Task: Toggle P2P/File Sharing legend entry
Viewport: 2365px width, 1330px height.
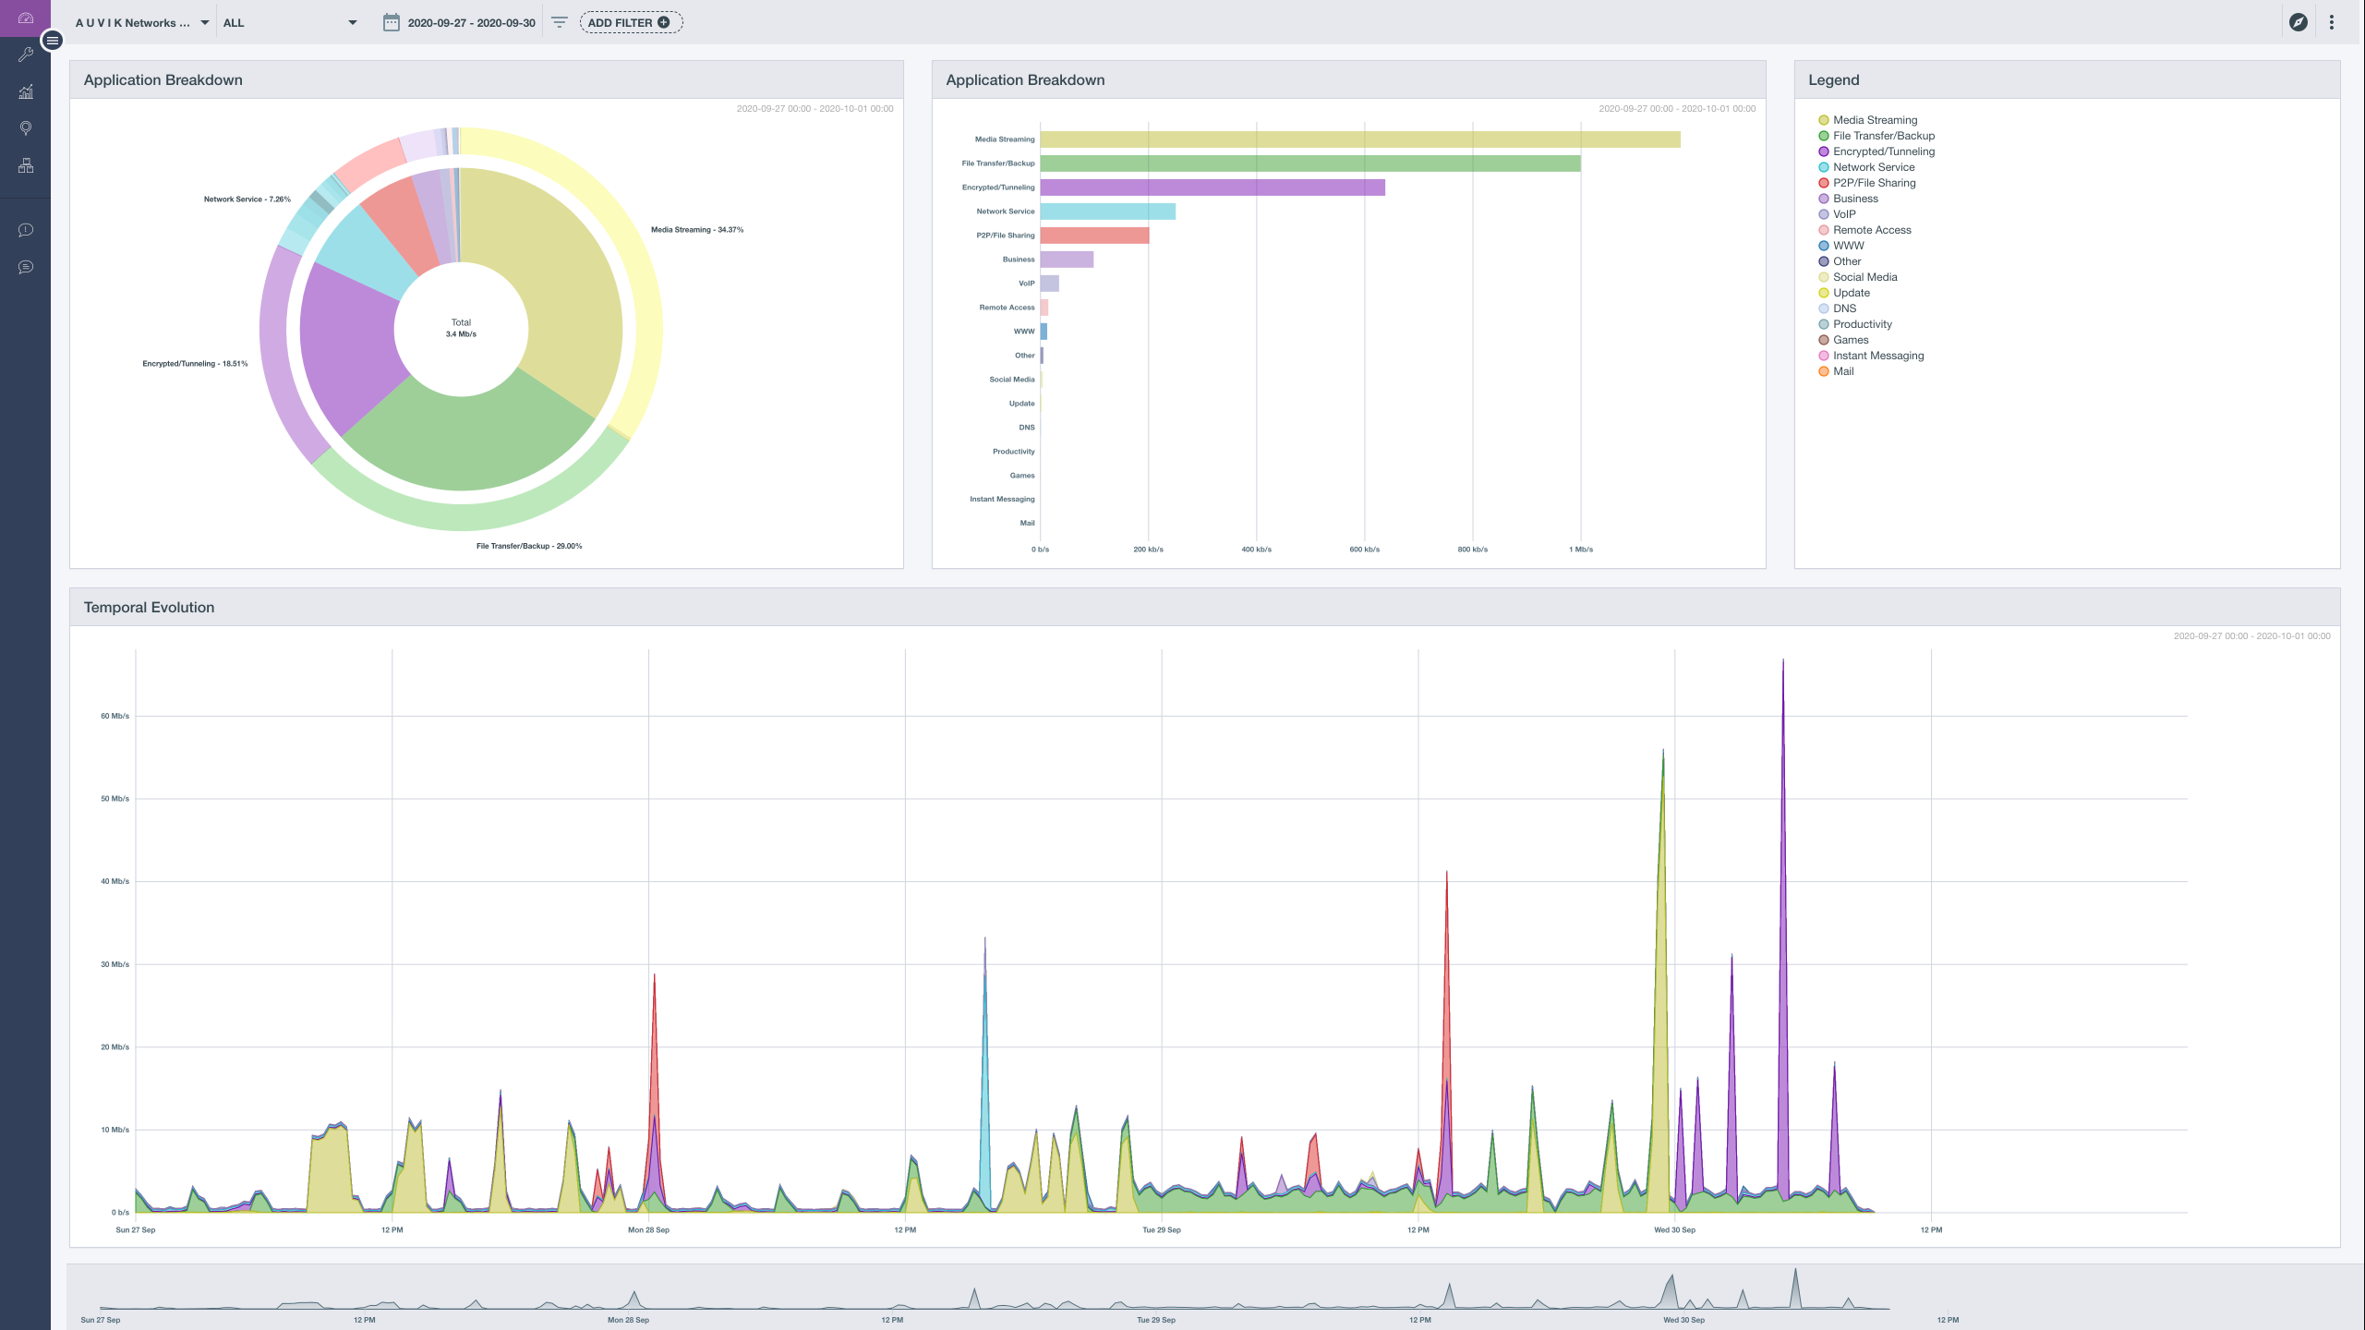Action: 1874,183
